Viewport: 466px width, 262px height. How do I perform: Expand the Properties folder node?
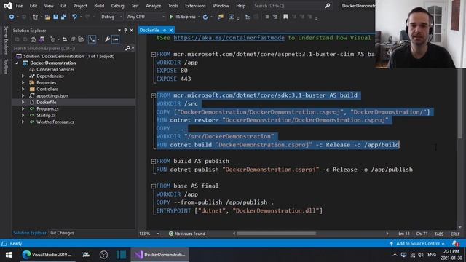(x=23, y=82)
